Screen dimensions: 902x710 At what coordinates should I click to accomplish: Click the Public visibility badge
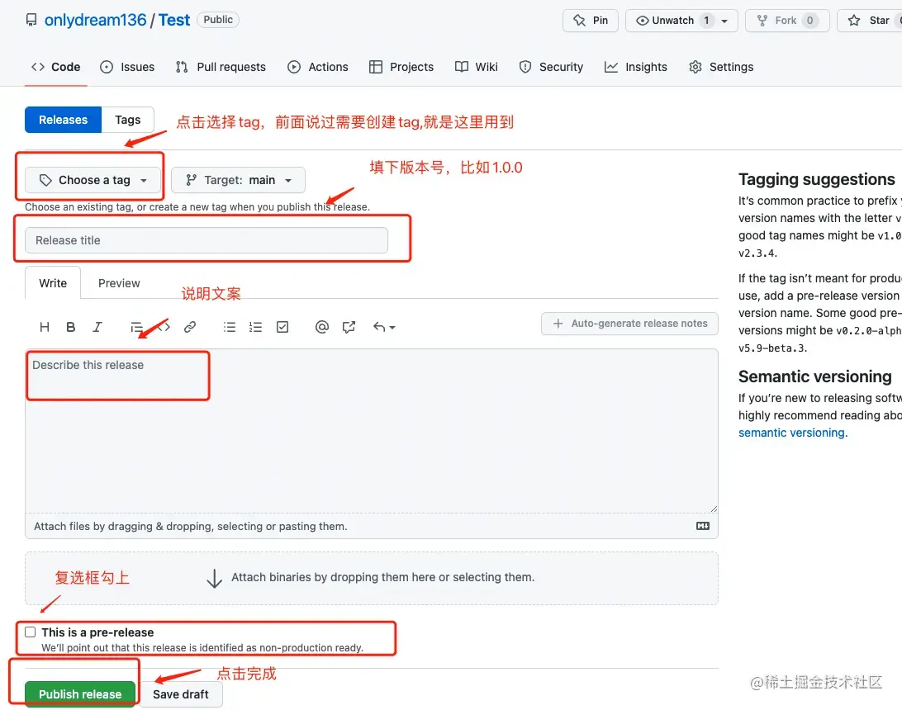click(x=218, y=20)
